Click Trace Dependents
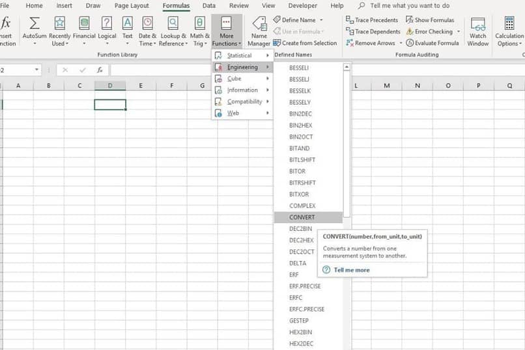The height and width of the screenshot is (350, 525). tap(373, 31)
